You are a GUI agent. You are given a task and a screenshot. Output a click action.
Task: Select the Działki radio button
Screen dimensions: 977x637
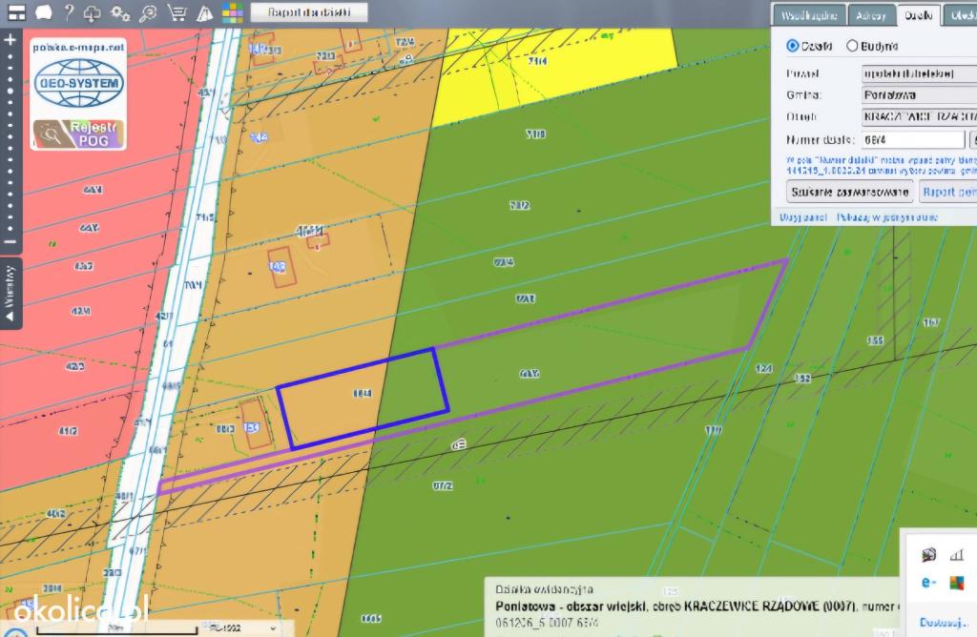pyautogui.click(x=793, y=46)
